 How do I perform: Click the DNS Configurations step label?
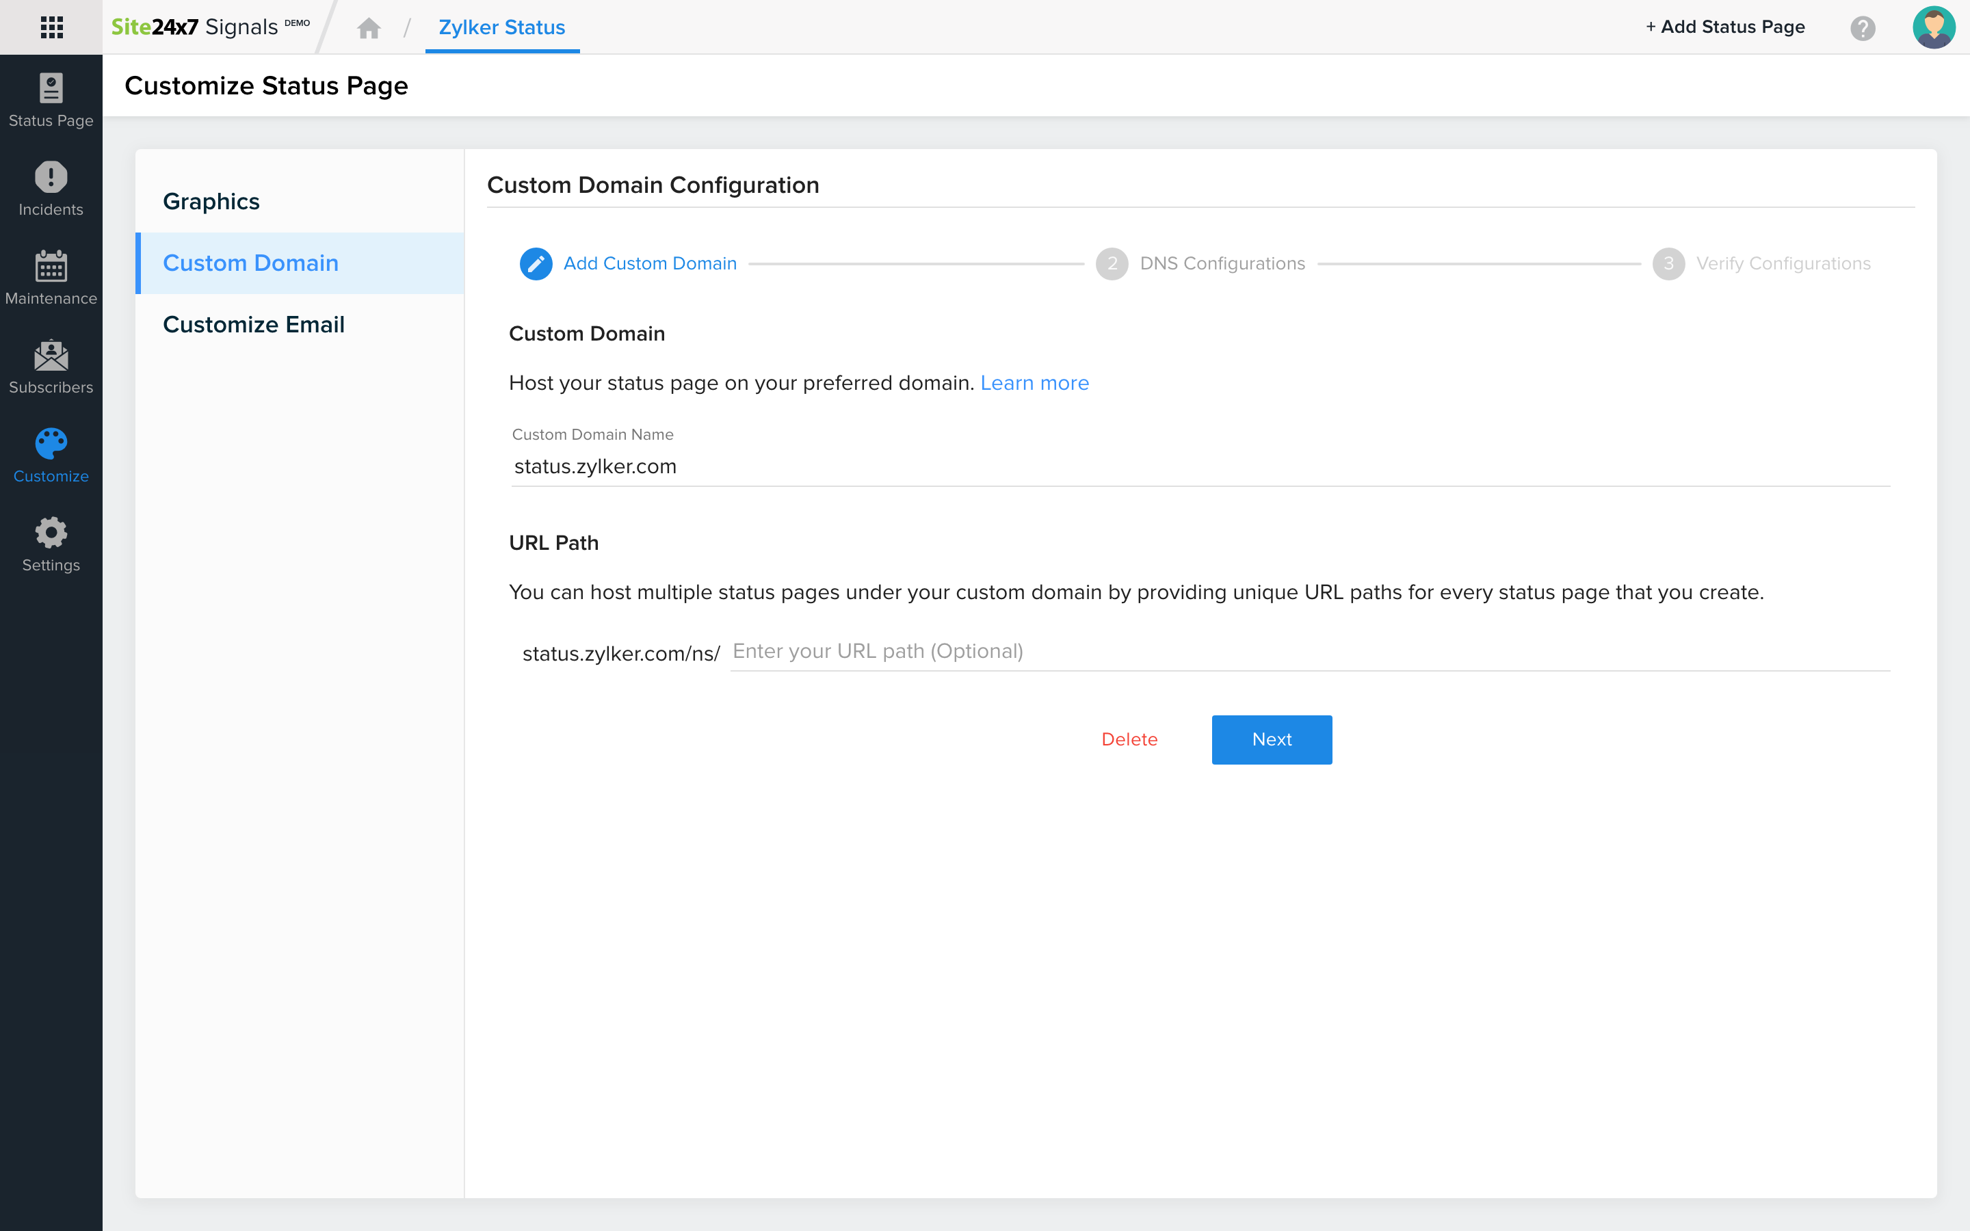pyautogui.click(x=1222, y=264)
